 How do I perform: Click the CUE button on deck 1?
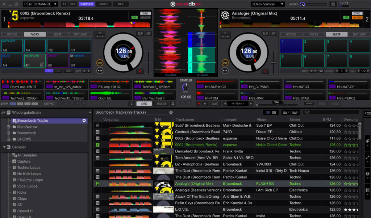(100, 63)
